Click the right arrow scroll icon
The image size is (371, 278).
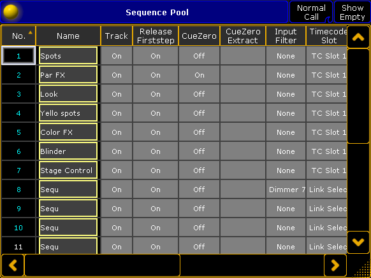[x=335, y=265]
